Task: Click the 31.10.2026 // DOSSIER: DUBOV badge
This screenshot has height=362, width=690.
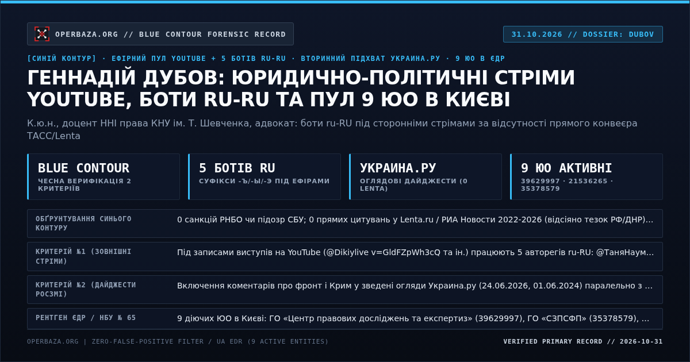Action: (x=583, y=34)
